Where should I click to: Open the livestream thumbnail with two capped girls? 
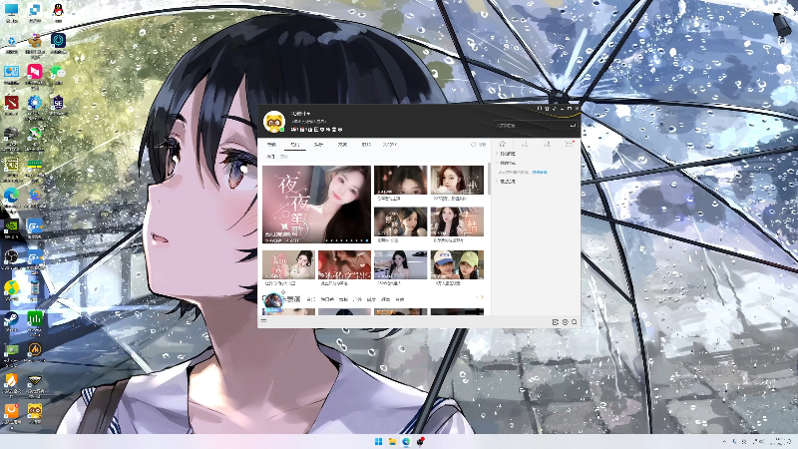(x=457, y=264)
